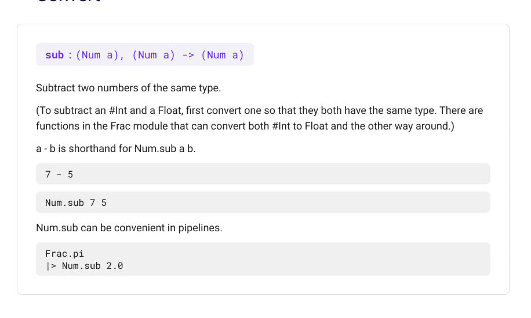Viewport: 531px width, 318px height.
Task: Click the bold "sub" function name link
Action: tap(54, 55)
